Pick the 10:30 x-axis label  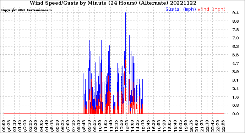coord(100,126)
